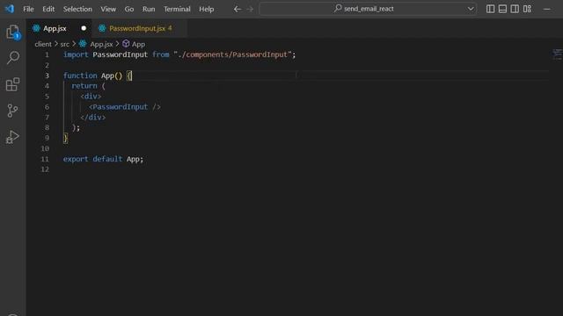Click the import keyword on line 1

coord(76,54)
